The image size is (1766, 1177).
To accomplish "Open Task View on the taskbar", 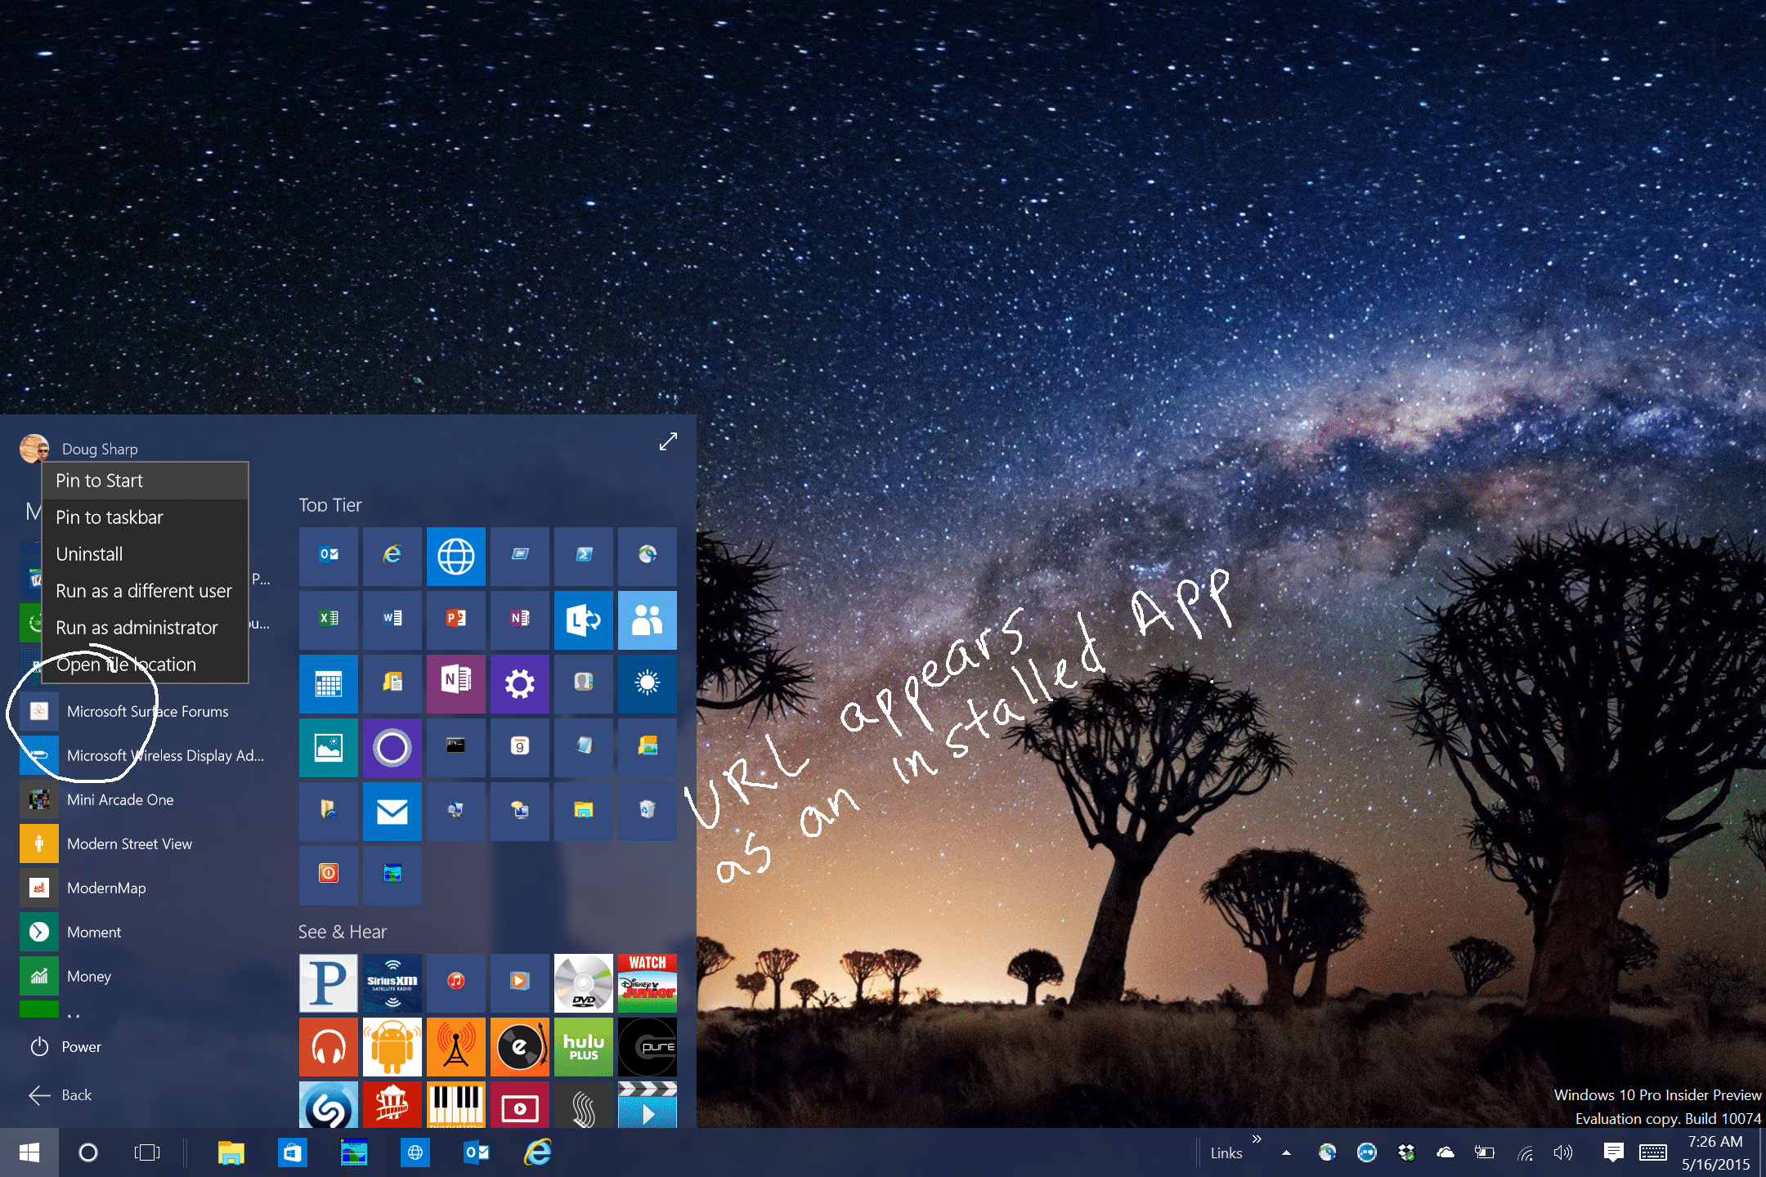I will pos(147,1152).
